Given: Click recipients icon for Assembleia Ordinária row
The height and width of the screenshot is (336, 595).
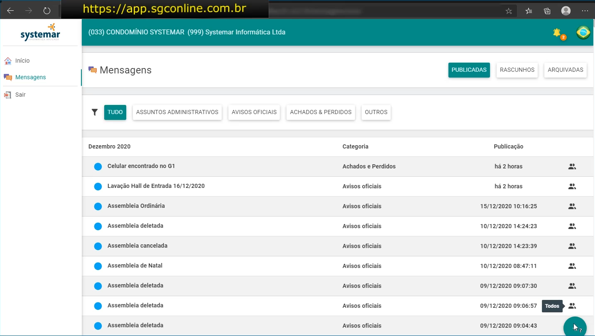Looking at the screenshot, I should [572, 206].
